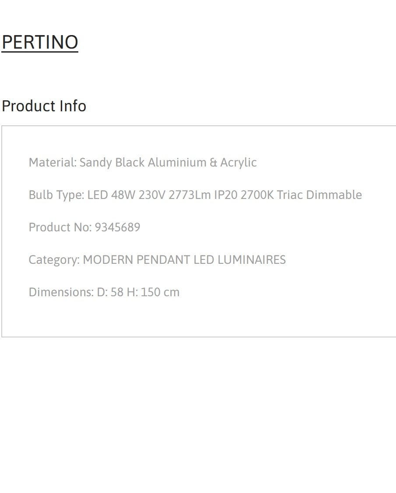Click the Material label

coord(53,163)
